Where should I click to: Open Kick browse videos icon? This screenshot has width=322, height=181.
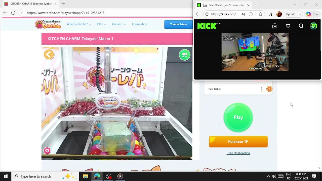click(x=275, y=26)
